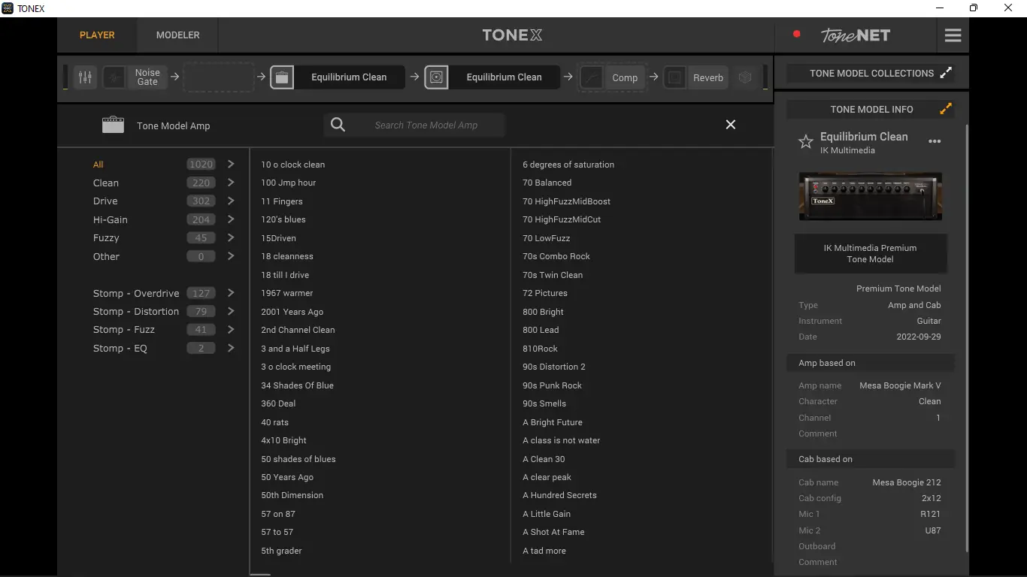Pick the '90s Punk Rock' tone model

coord(553,385)
